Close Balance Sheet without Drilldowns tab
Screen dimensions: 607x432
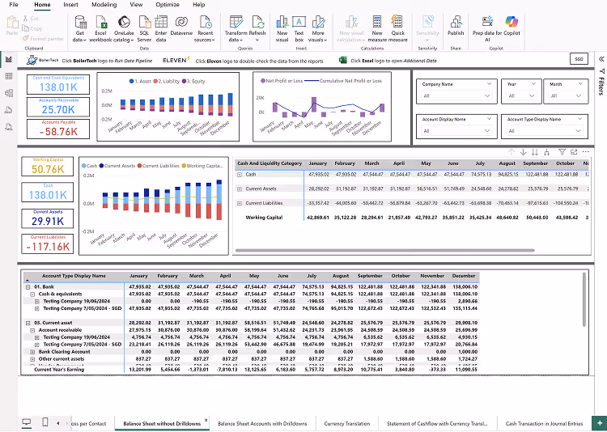(x=206, y=420)
